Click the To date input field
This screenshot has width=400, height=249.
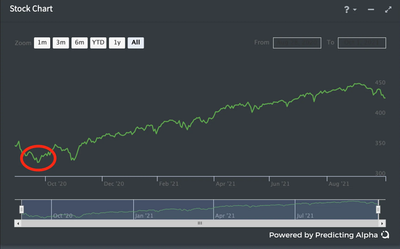362,43
